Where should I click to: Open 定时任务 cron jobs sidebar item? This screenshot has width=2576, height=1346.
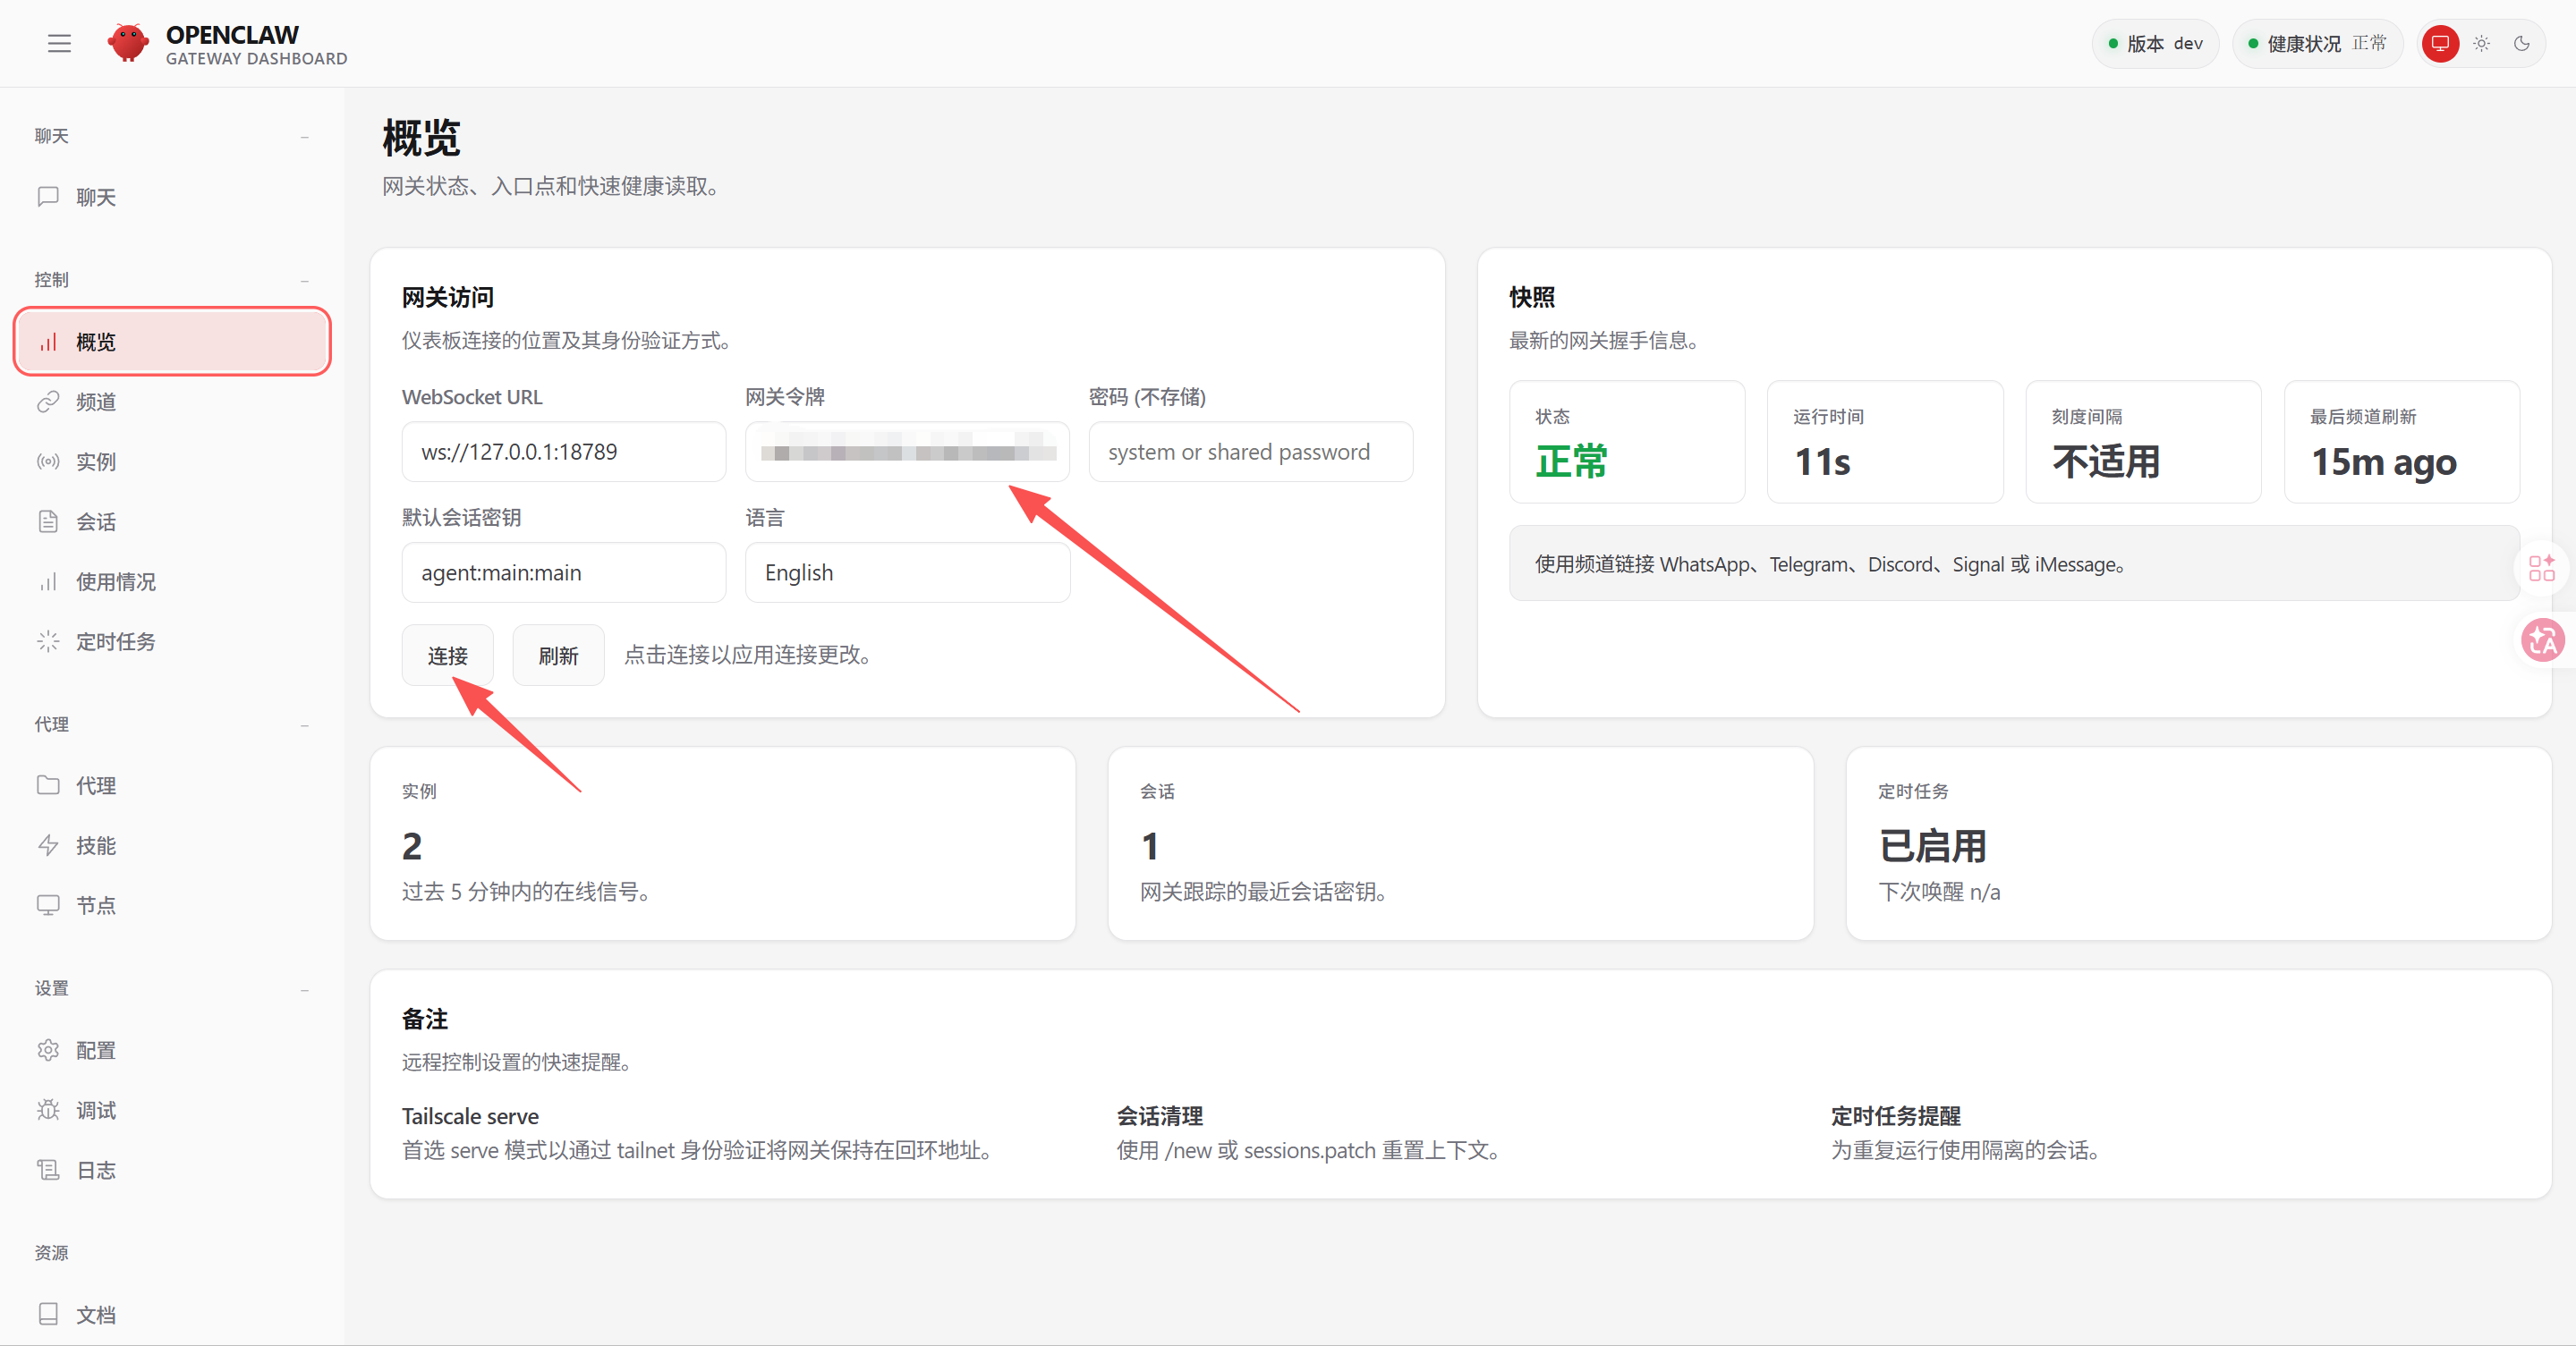pyautogui.click(x=115, y=641)
